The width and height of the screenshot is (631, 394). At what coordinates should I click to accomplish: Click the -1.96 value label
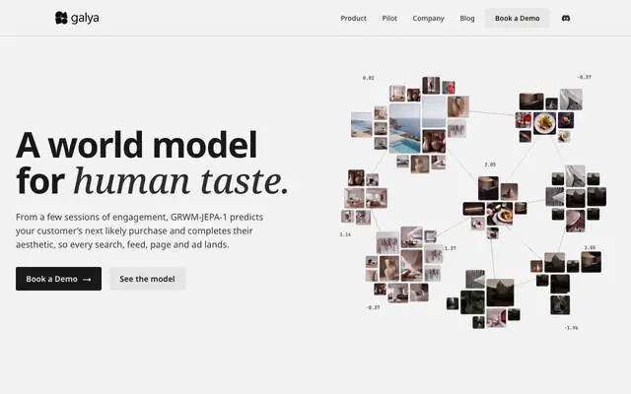tap(571, 328)
